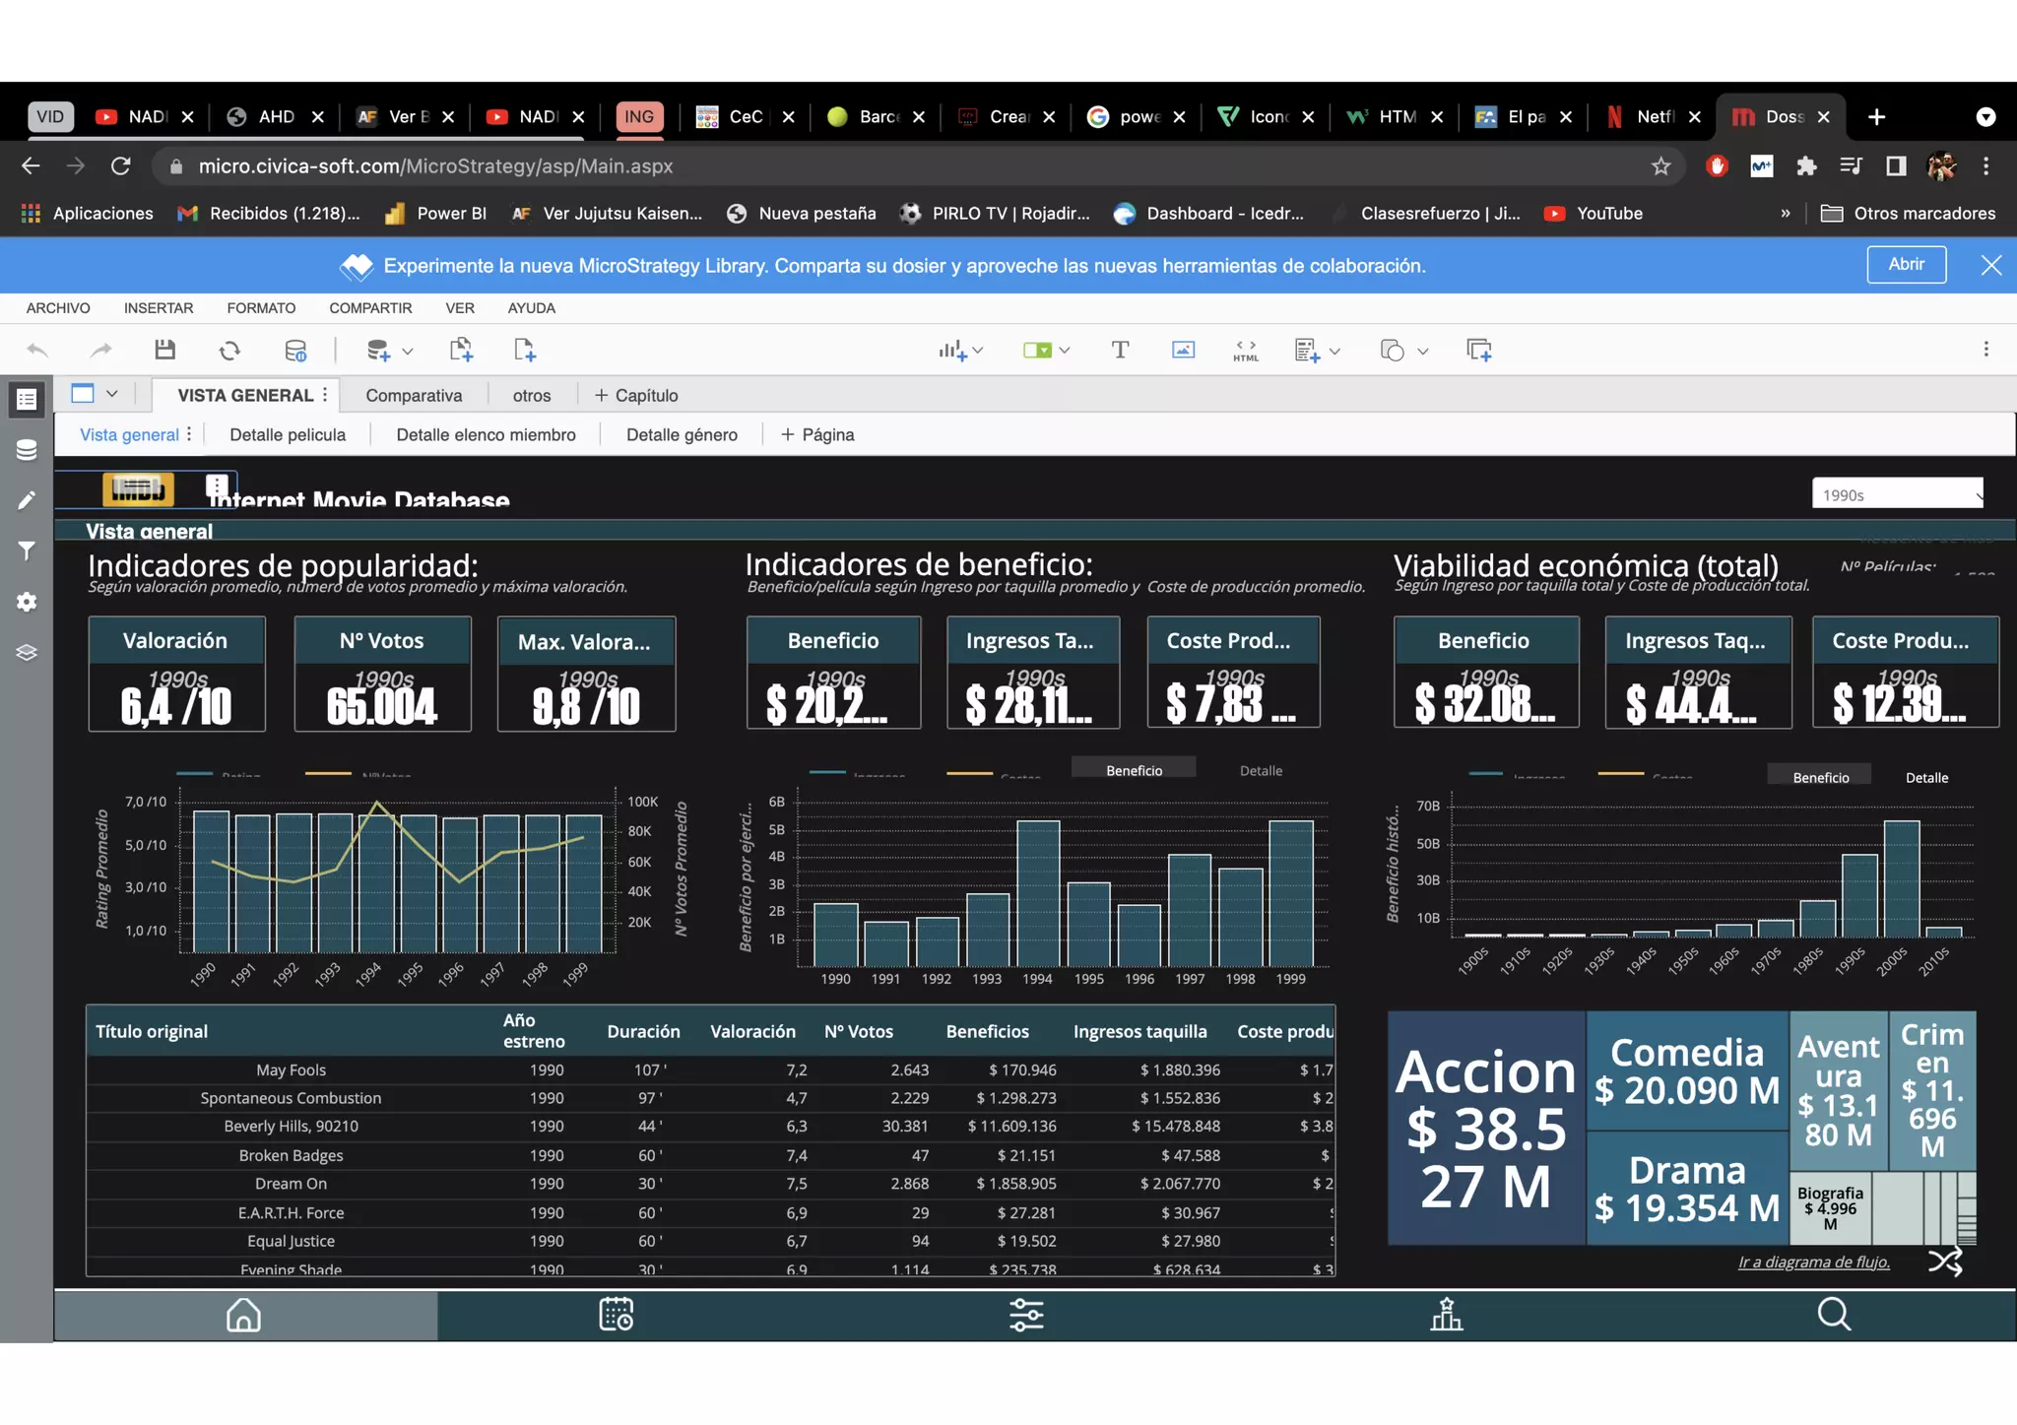
Task: Open the FORMATO menu
Action: 261,308
